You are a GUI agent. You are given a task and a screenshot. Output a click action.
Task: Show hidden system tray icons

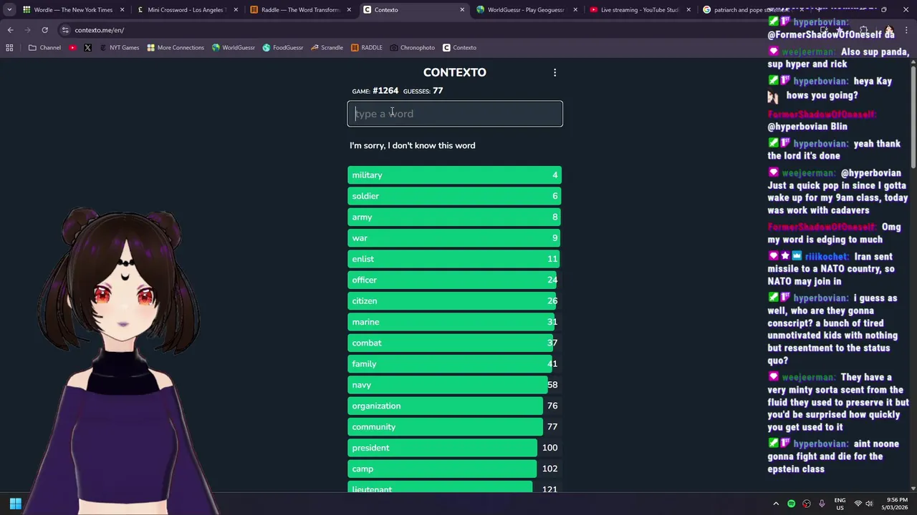click(776, 504)
